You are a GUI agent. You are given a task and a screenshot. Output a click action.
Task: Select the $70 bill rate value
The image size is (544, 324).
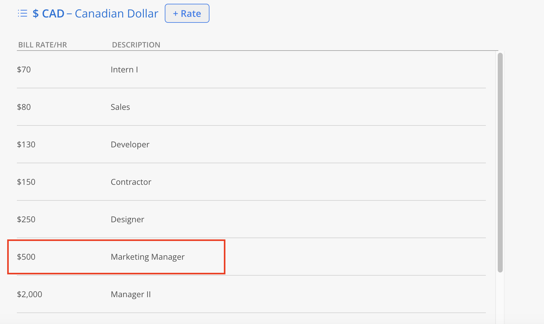pyautogui.click(x=24, y=70)
